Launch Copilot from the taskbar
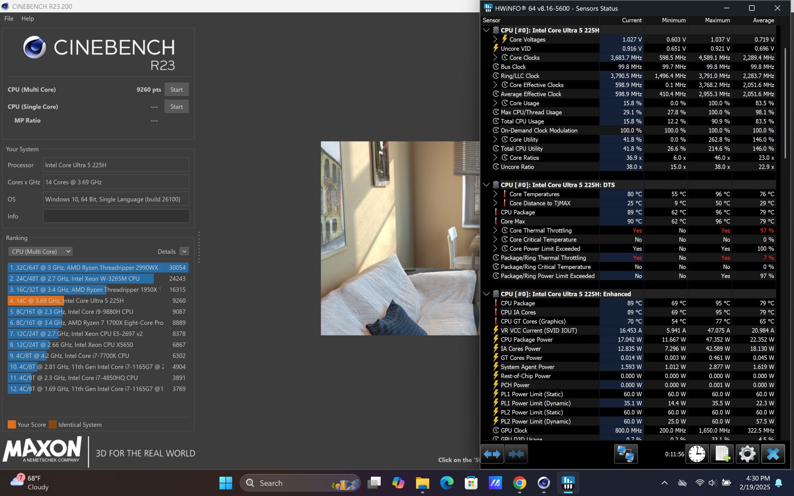Image resolution: width=794 pixels, height=496 pixels. click(398, 483)
